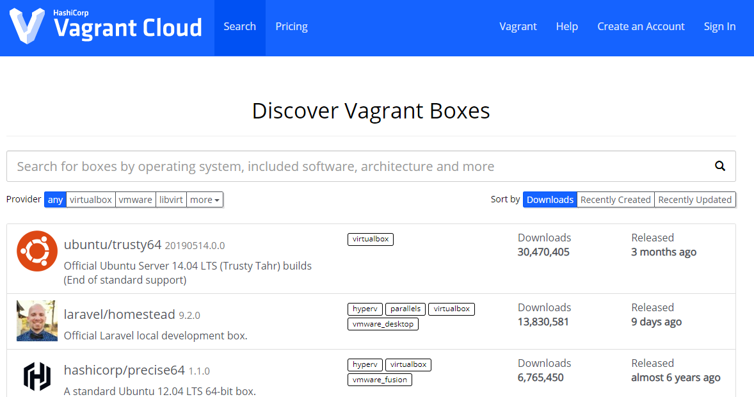Click the search magnifier icon
Viewport: 754px width, 397px height.
click(x=720, y=166)
